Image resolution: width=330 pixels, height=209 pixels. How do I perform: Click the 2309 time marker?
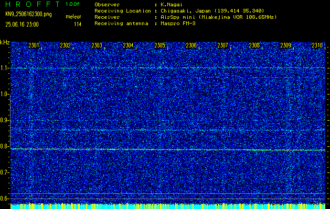tap(286, 45)
